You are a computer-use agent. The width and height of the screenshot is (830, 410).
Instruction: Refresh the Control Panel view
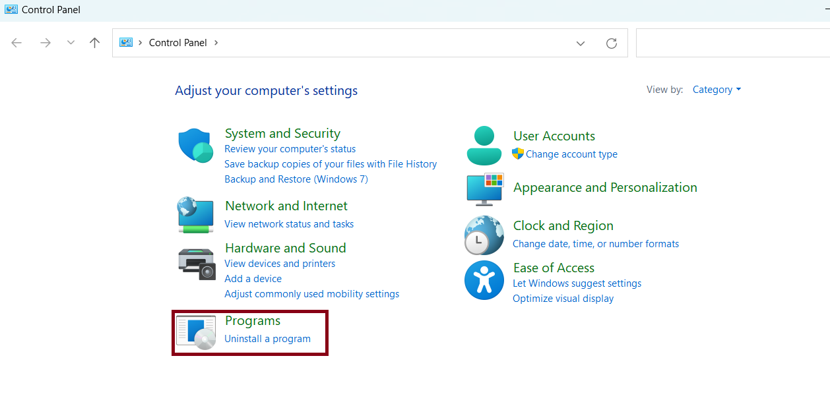(612, 43)
